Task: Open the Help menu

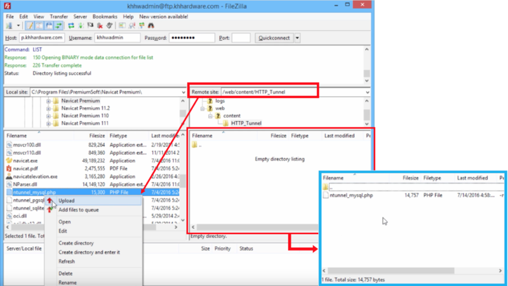Action: tap(128, 16)
